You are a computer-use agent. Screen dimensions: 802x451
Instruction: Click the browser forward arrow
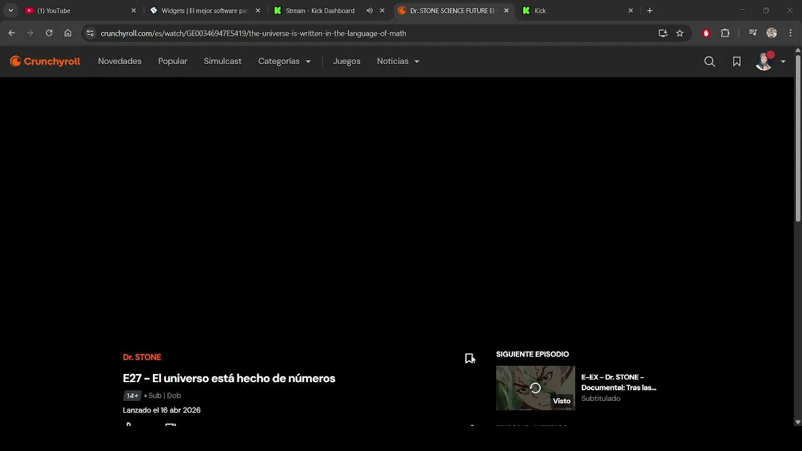click(30, 33)
